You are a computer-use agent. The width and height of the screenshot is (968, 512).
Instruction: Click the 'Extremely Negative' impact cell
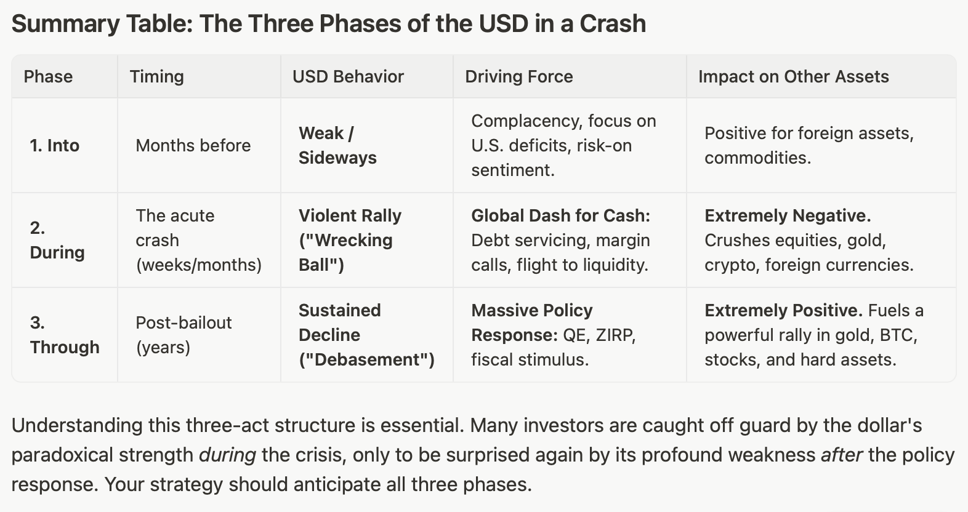(809, 240)
